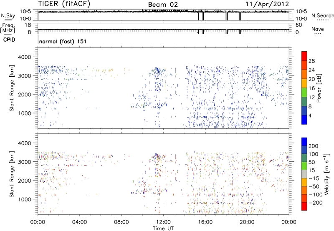This screenshot has height=231, width=334.
Task: Pick the red top segment of Power colorbar
Action: click(304, 56)
